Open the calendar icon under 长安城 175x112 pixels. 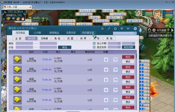(x=23, y=18)
